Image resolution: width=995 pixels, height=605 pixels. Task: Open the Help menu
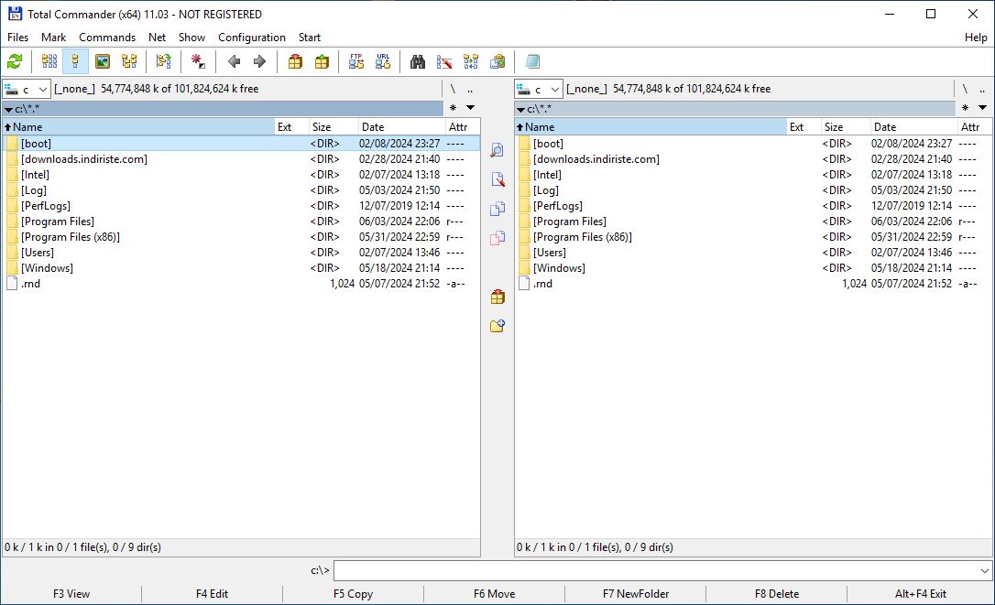[x=976, y=38]
